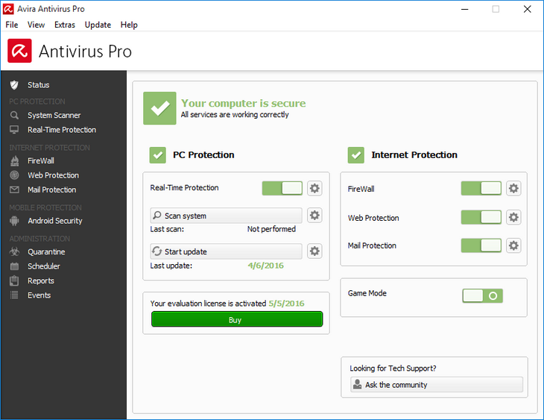Click the Avira logo in header
Viewport: 544px width, 420px height.
pyautogui.click(x=19, y=51)
